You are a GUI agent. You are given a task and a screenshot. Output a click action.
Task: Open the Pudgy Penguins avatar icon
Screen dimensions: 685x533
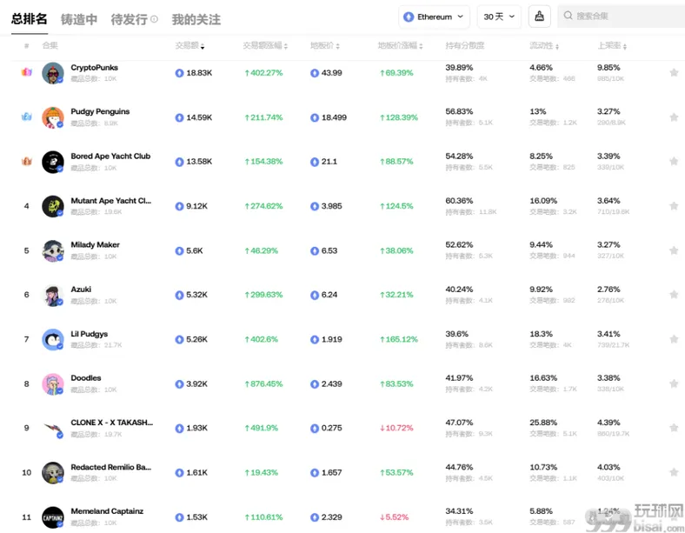pyautogui.click(x=53, y=117)
